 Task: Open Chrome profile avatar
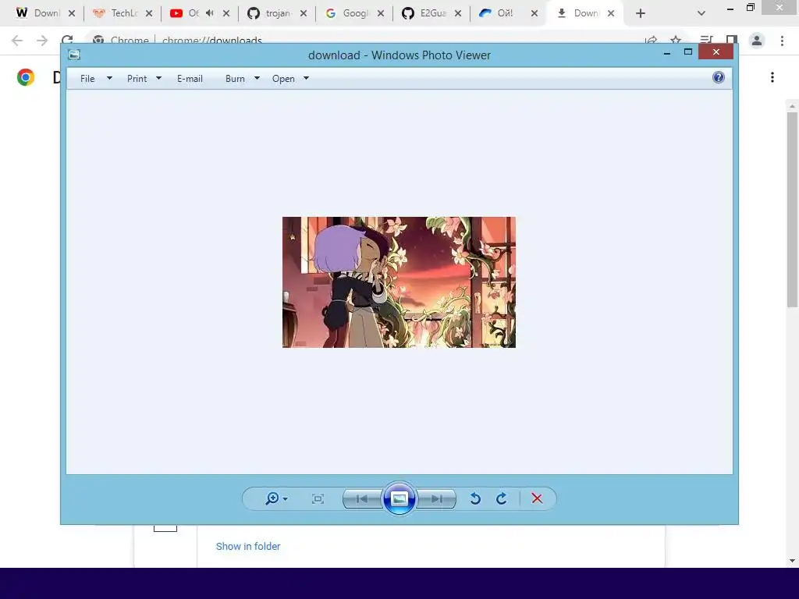tap(757, 41)
